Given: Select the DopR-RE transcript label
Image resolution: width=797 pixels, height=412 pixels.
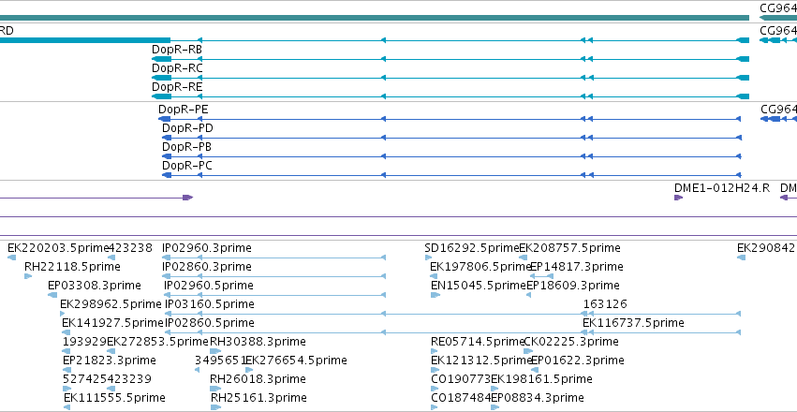Looking at the screenshot, I should click(x=177, y=87).
